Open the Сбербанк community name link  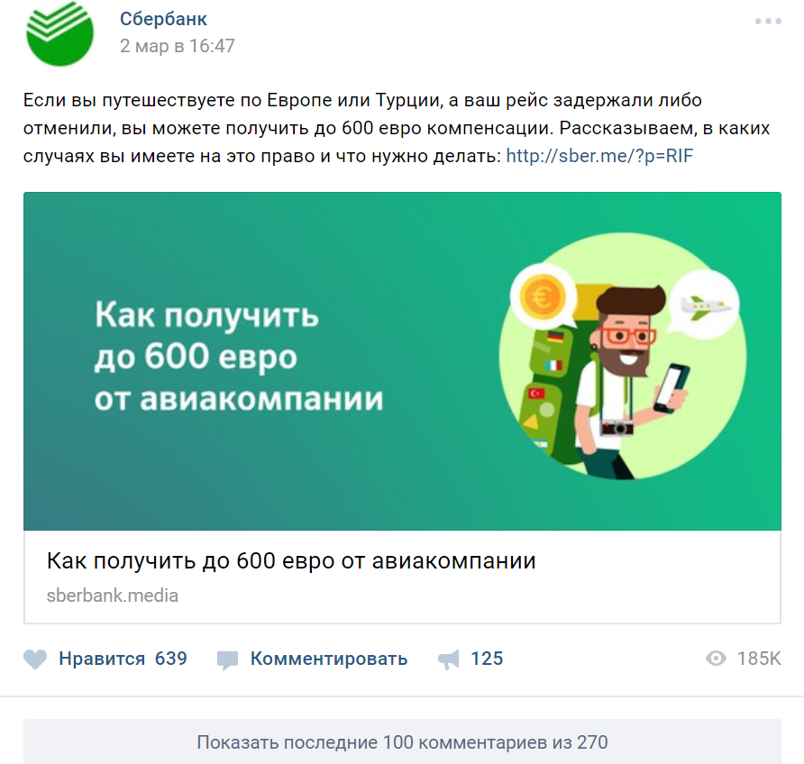tap(163, 19)
